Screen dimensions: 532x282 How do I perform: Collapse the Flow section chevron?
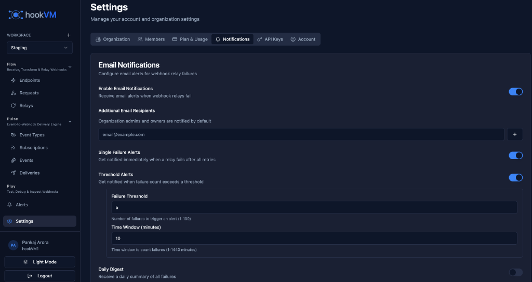tap(70, 67)
